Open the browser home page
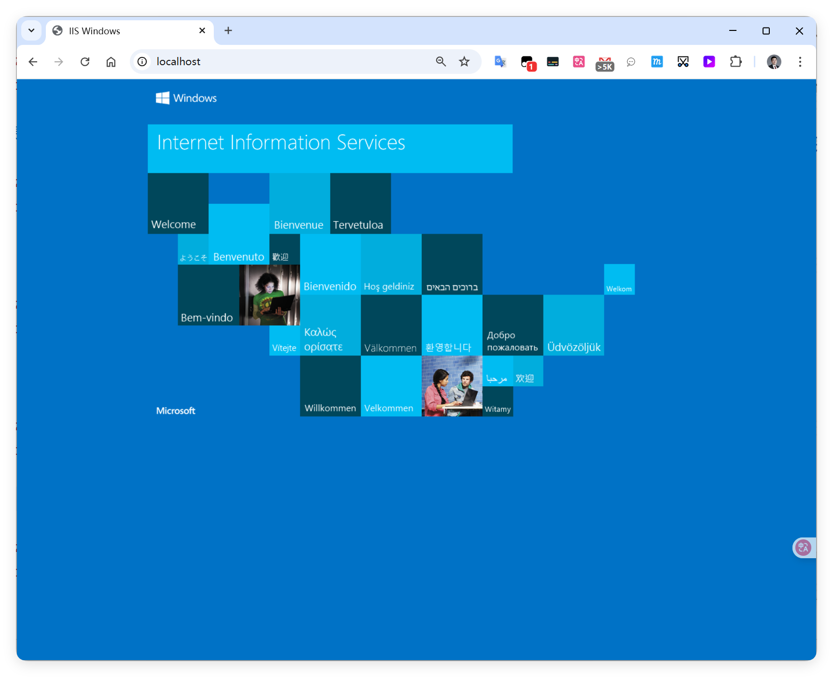Image resolution: width=833 pixels, height=677 pixels. (x=111, y=62)
